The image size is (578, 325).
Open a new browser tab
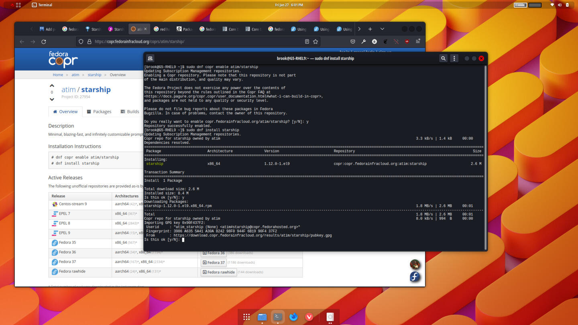coord(370,29)
